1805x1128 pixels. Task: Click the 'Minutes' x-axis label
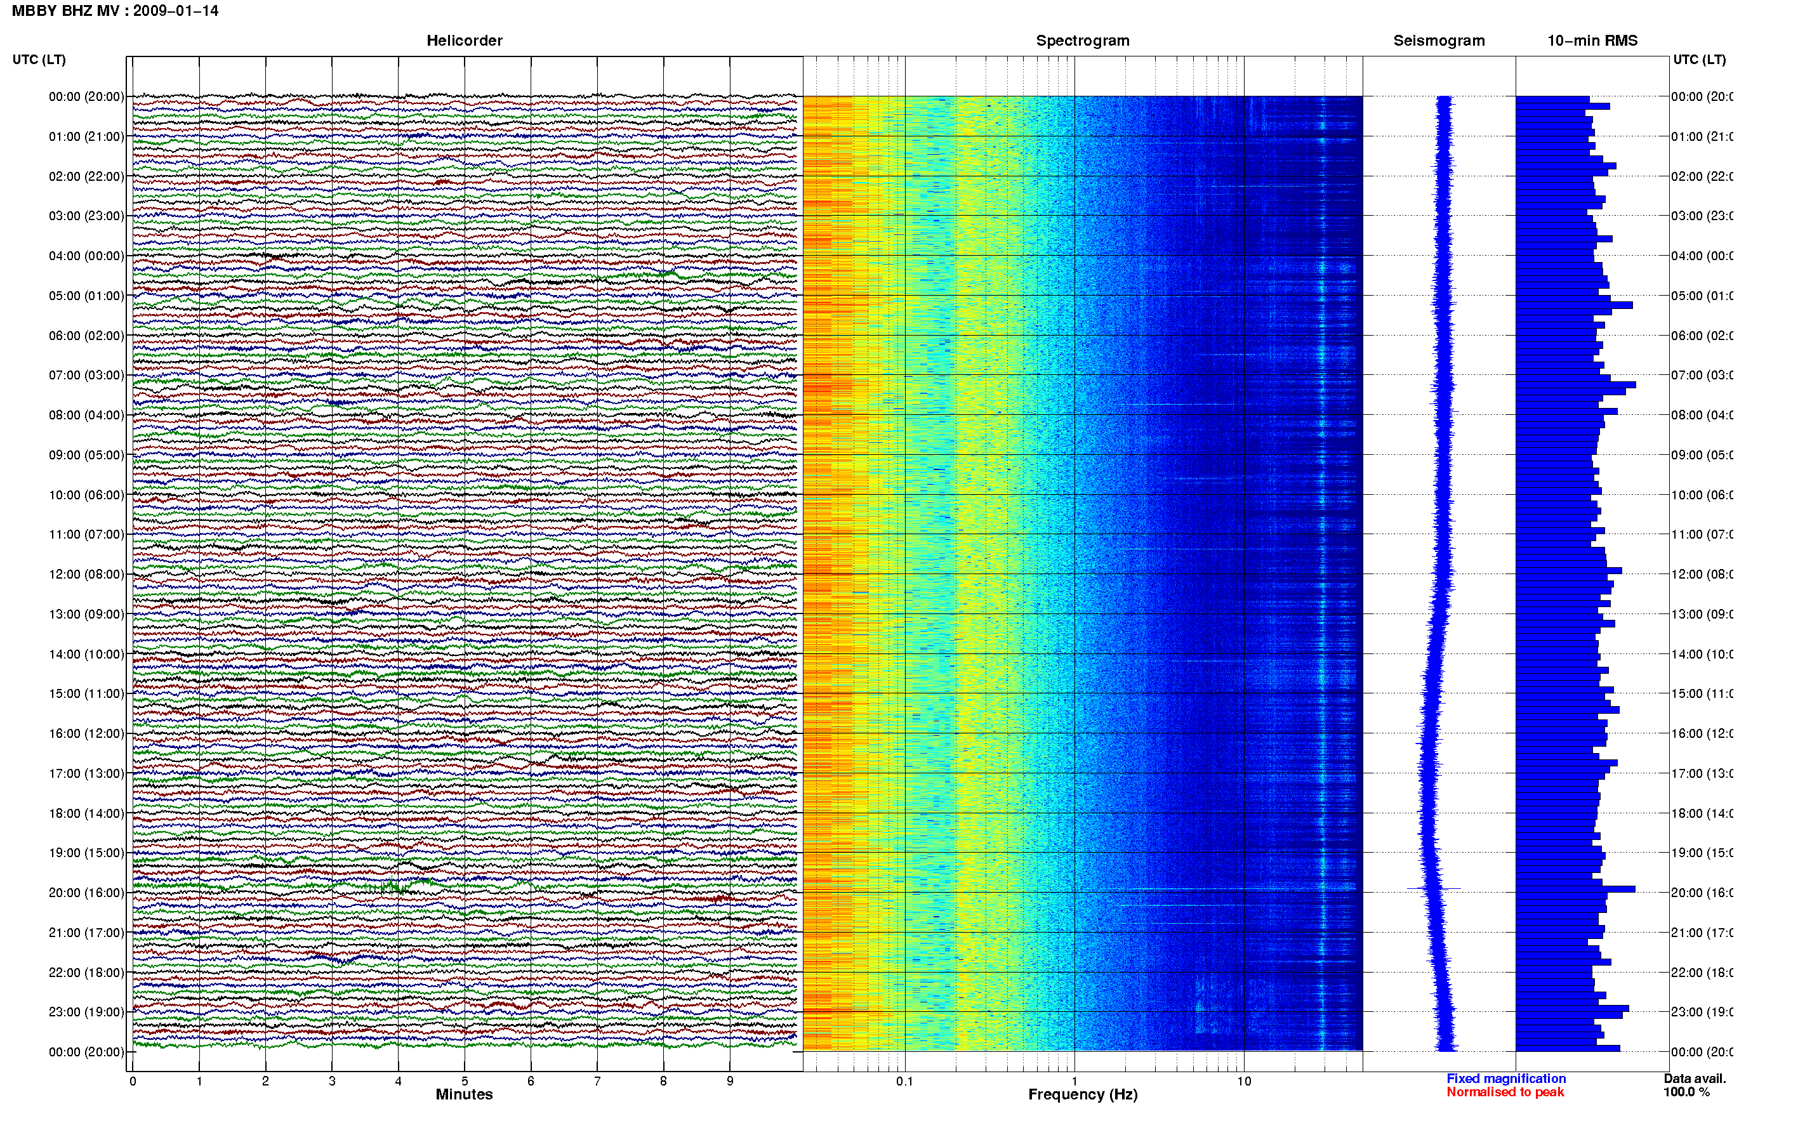[x=464, y=1094]
